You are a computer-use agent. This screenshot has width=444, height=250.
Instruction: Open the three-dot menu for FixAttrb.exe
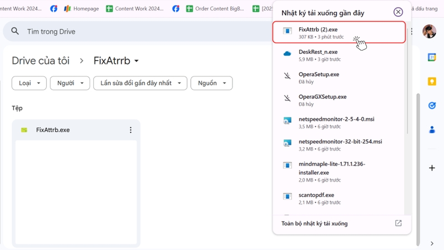click(x=130, y=130)
